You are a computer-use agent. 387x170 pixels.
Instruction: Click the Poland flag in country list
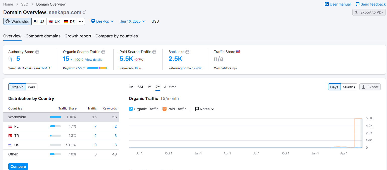coord(10,126)
